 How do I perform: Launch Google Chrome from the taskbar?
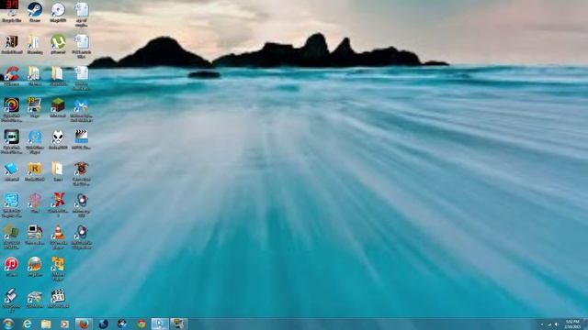(141, 324)
